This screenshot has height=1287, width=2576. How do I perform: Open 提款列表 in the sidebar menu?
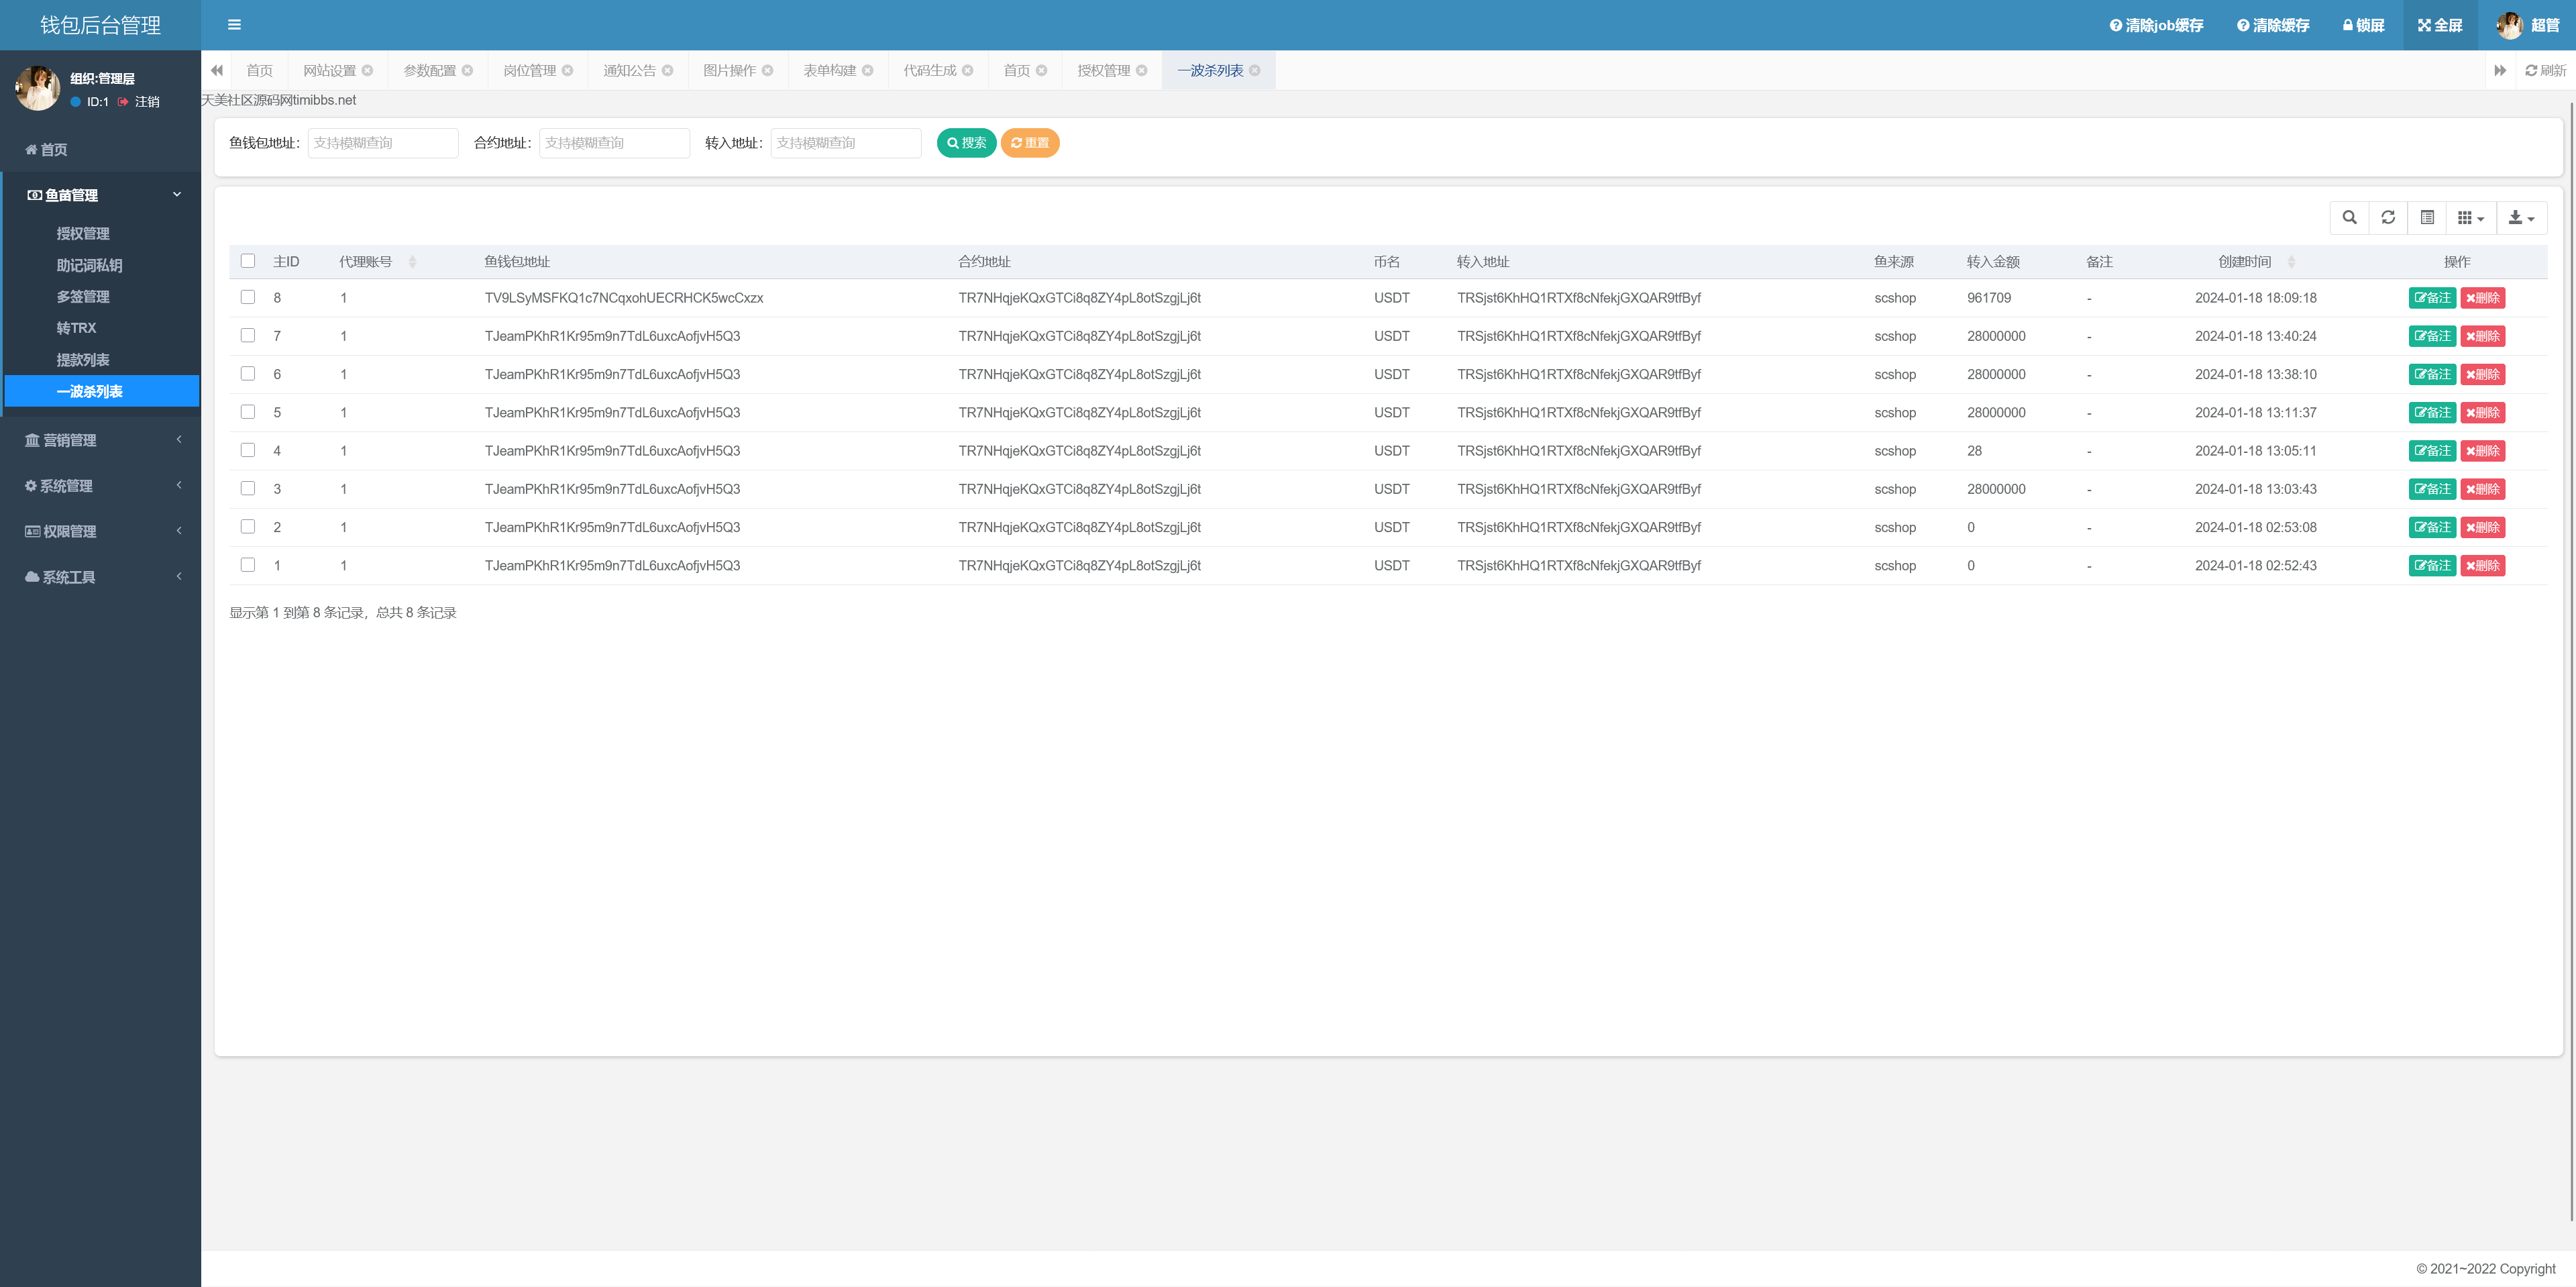(x=83, y=360)
